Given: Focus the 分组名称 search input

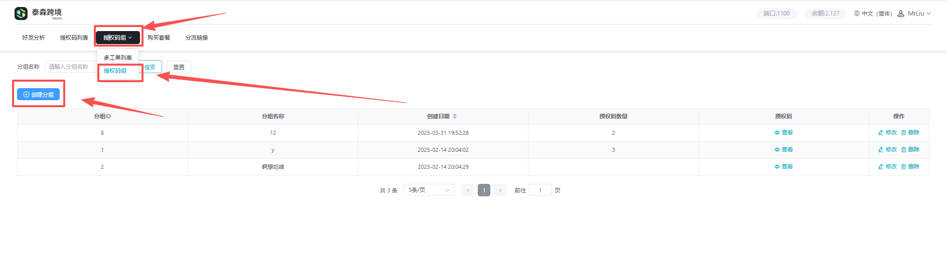Looking at the screenshot, I should [70, 67].
